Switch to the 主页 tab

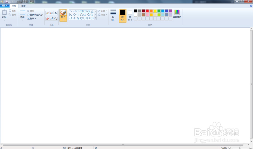click(x=14, y=6)
